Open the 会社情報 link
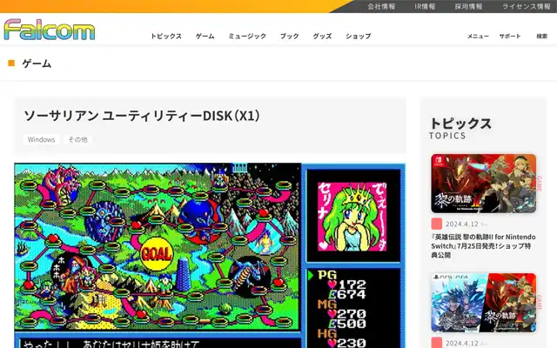Screen dimensions: 557x348 [x=381, y=6]
